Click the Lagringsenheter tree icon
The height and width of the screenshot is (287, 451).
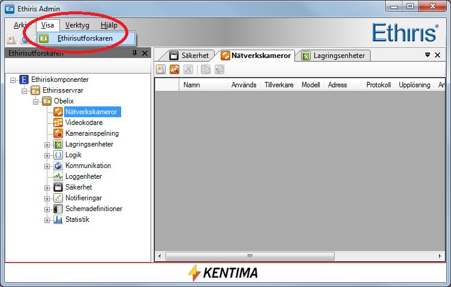58,144
